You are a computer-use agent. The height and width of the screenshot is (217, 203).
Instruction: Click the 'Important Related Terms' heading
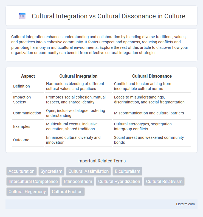(x=101, y=161)
